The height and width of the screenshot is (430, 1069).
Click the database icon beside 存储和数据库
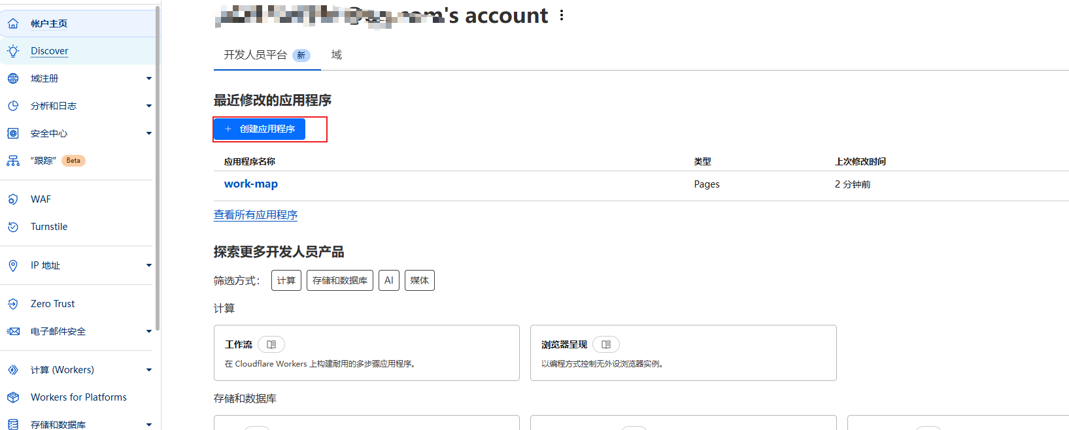point(13,425)
